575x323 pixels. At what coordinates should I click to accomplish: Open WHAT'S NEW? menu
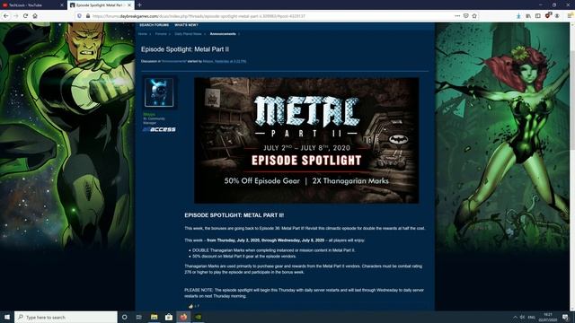(x=186, y=25)
